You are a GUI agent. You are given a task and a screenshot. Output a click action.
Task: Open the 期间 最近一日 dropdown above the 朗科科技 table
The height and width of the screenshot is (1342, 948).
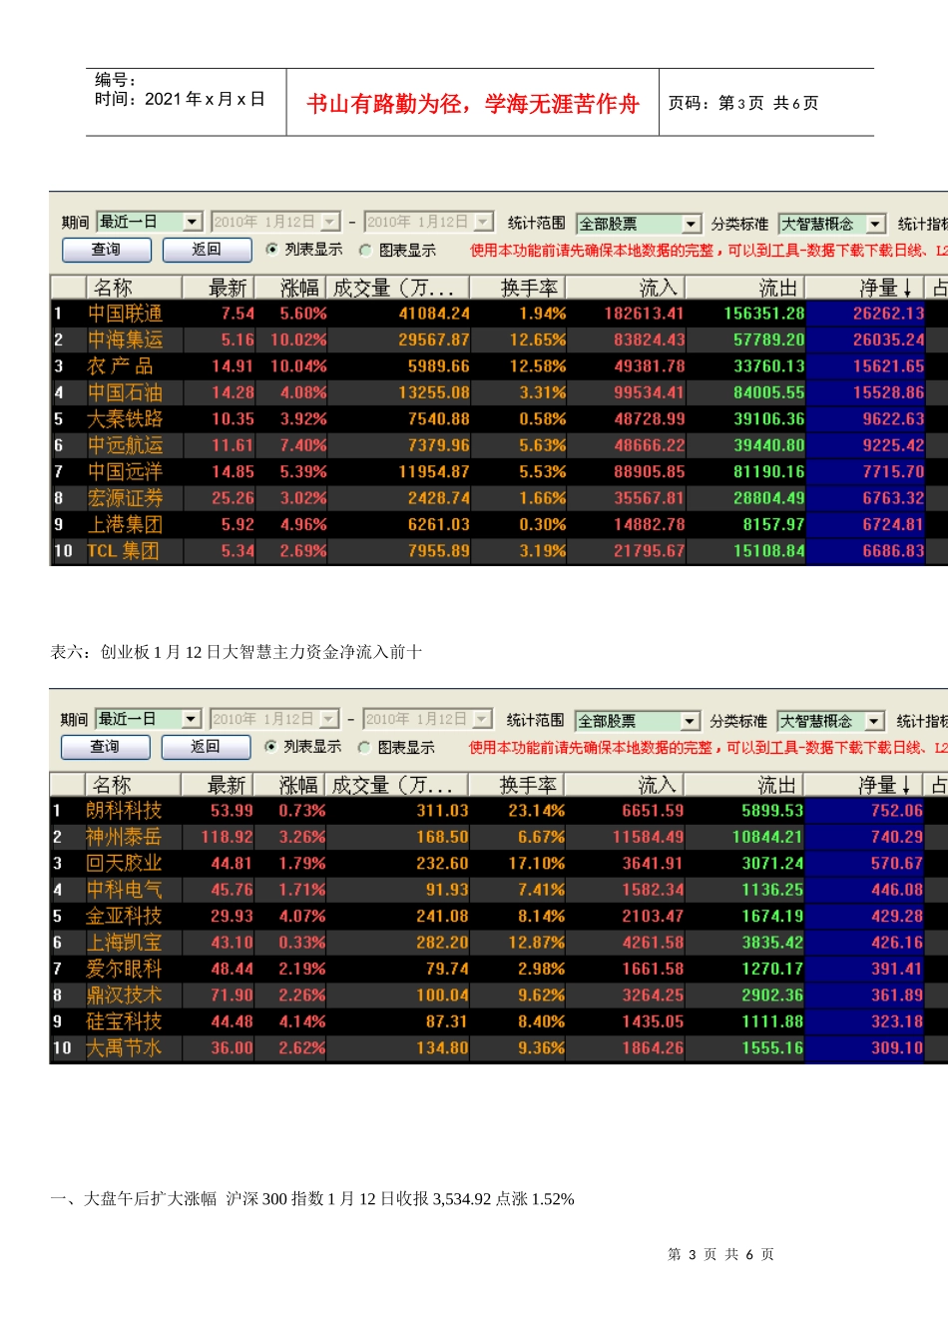[149, 719]
